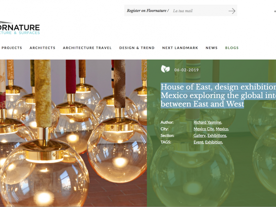Open the Floornature logo homepage
Image resolution: width=276 pixels, height=207 pixels.
(x=20, y=28)
